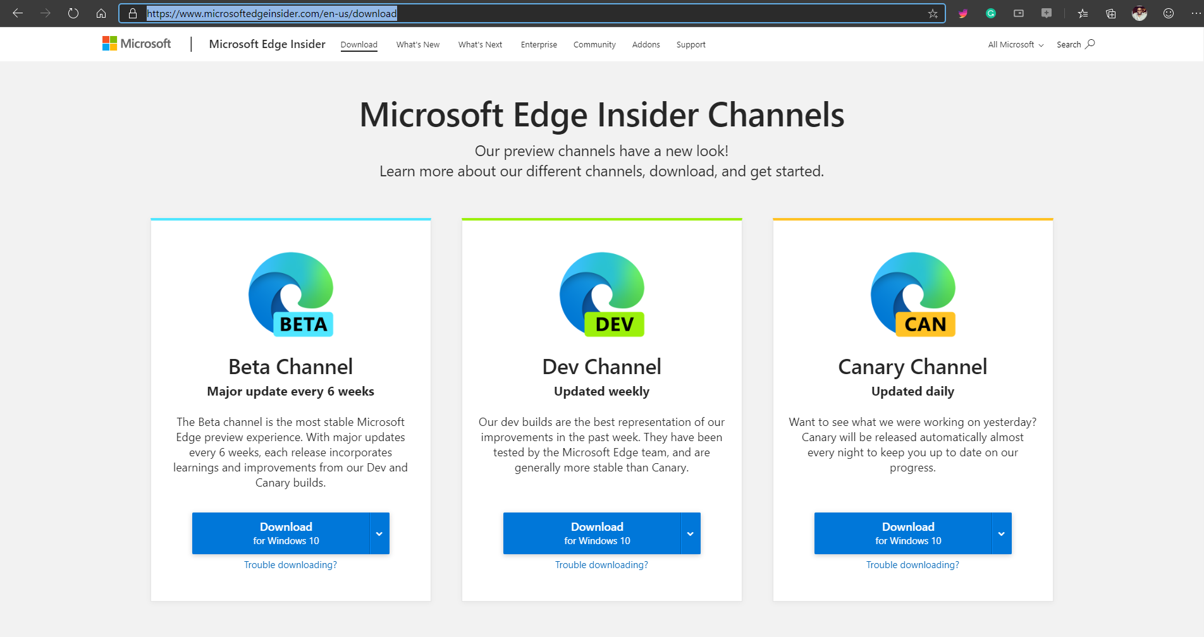
Task: Refresh the page with the reload icon
Action: (73, 13)
